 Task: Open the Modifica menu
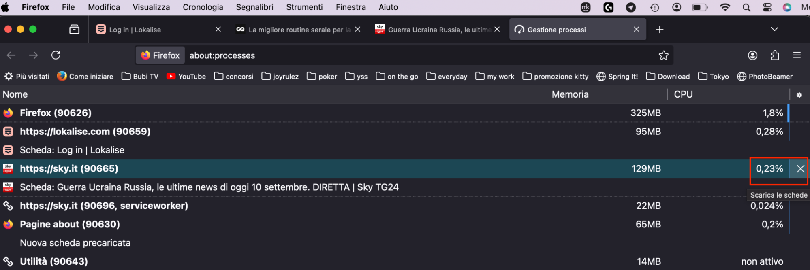pos(104,7)
